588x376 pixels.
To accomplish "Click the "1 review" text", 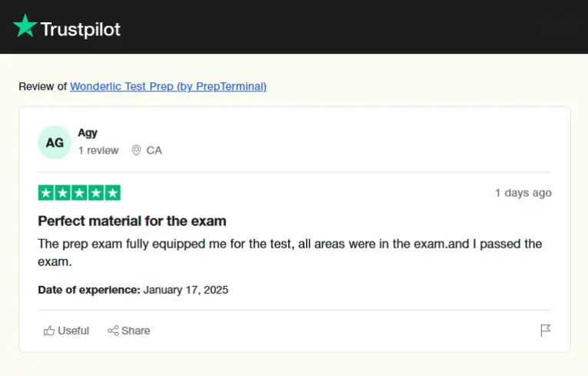I will point(98,151).
